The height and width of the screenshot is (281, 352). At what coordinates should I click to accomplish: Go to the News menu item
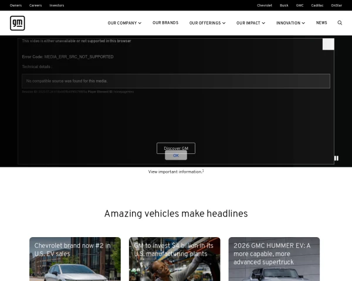pos(321,23)
